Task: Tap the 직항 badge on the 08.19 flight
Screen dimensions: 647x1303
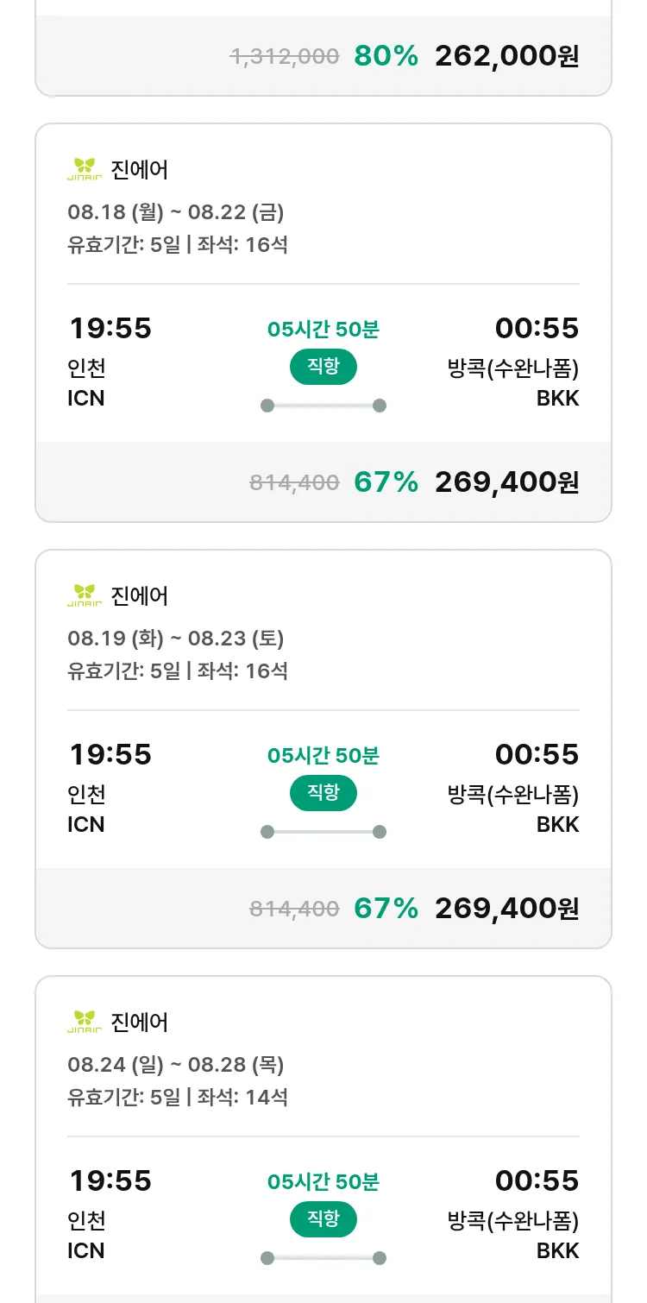Action: click(323, 793)
